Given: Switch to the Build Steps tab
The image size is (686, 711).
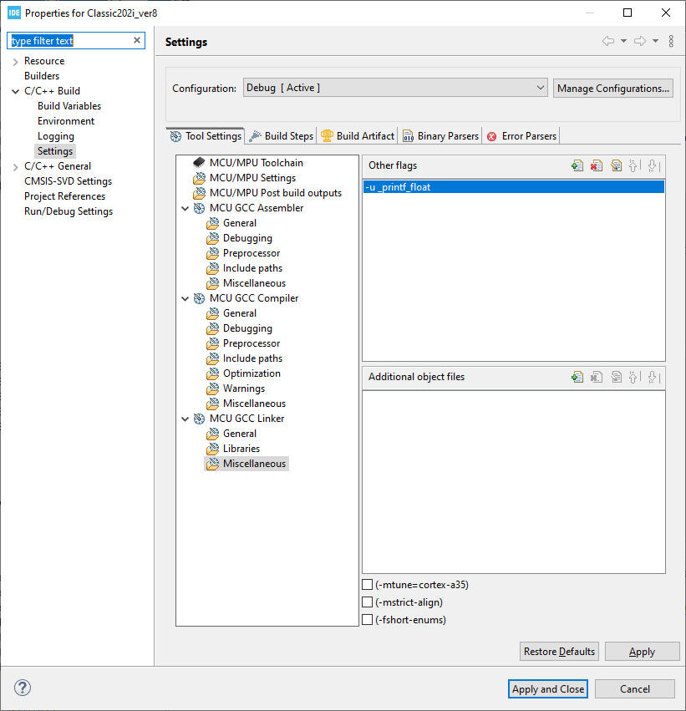Looking at the screenshot, I should tap(282, 136).
